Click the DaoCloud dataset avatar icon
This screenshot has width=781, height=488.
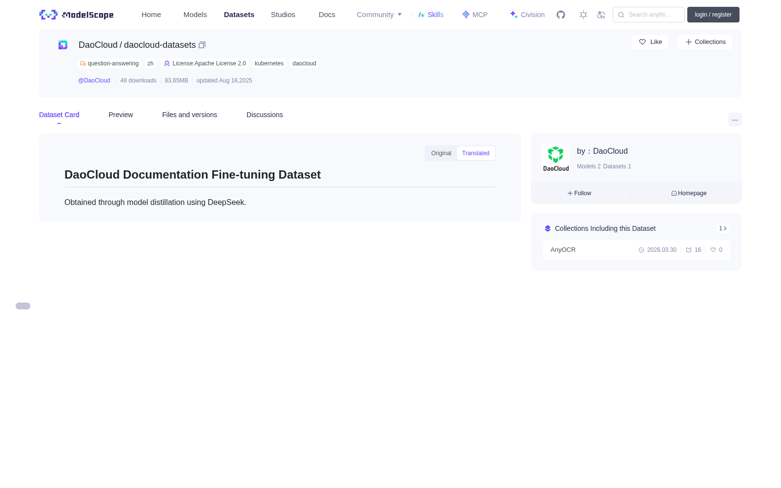pyautogui.click(x=63, y=45)
